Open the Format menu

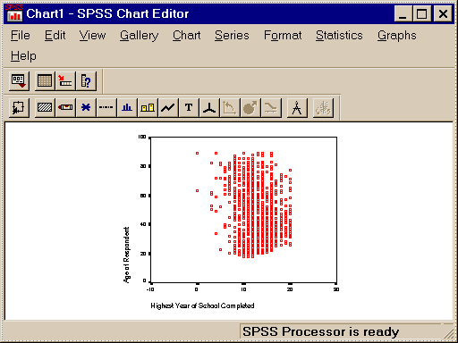coord(283,36)
